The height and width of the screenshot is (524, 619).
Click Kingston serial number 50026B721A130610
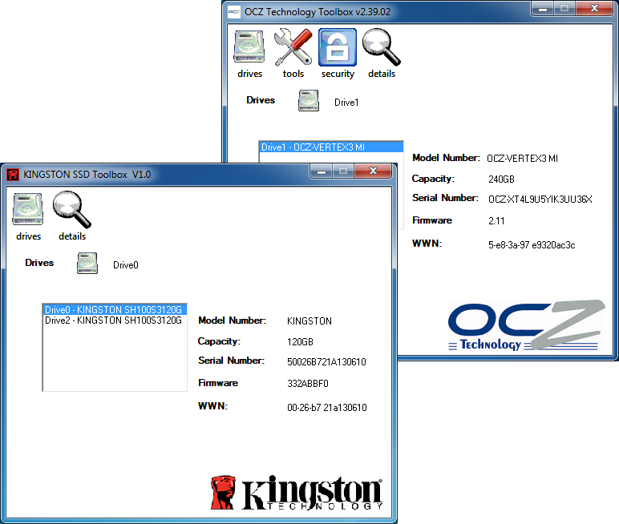[326, 362]
